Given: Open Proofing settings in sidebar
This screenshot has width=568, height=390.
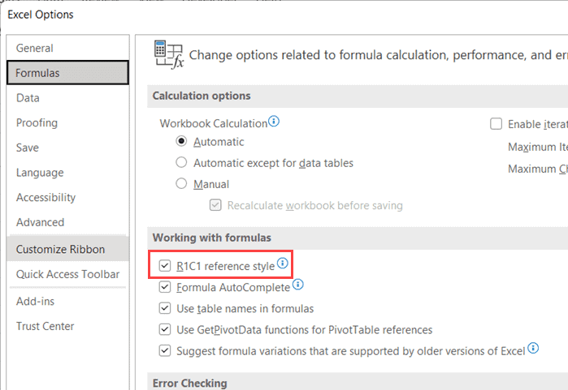Looking at the screenshot, I should (37, 122).
